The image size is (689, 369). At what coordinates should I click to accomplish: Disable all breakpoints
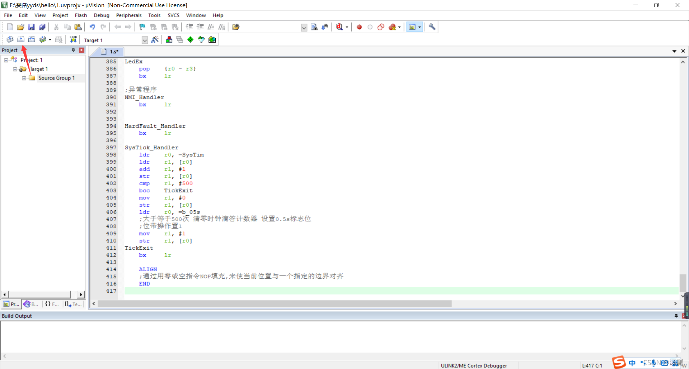click(381, 27)
